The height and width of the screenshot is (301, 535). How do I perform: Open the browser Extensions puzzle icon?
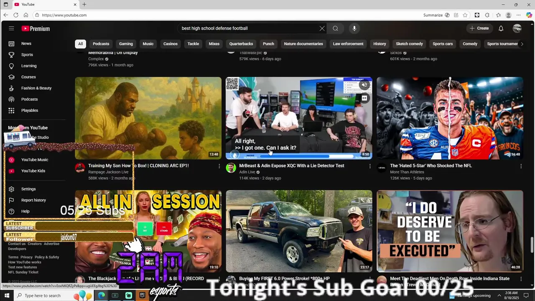[x=487, y=15]
